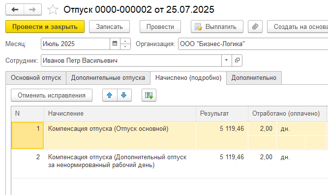Click the Результат column header

(222, 114)
